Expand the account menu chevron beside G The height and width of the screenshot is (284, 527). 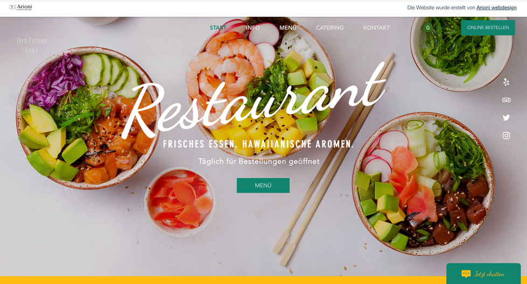(x=440, y=27)
